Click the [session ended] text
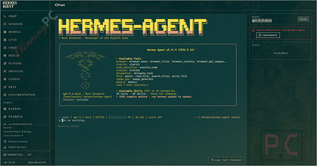 [68, 126]
